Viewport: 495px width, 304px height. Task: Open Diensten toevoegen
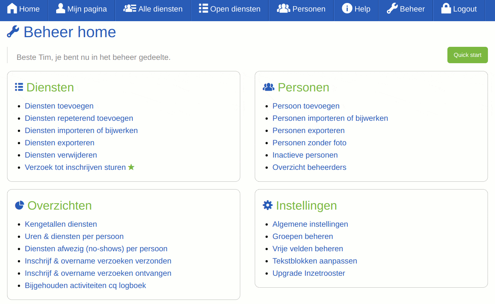tap(59, 106)
